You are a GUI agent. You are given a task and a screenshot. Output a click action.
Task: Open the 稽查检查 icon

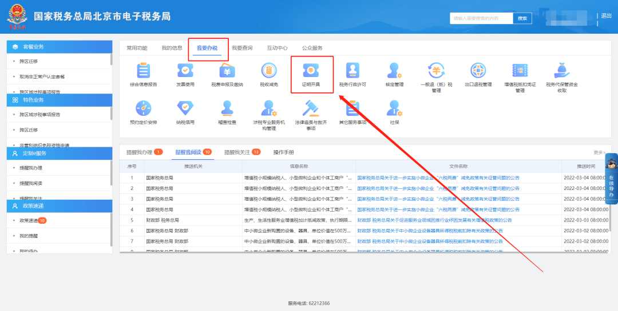227,108
